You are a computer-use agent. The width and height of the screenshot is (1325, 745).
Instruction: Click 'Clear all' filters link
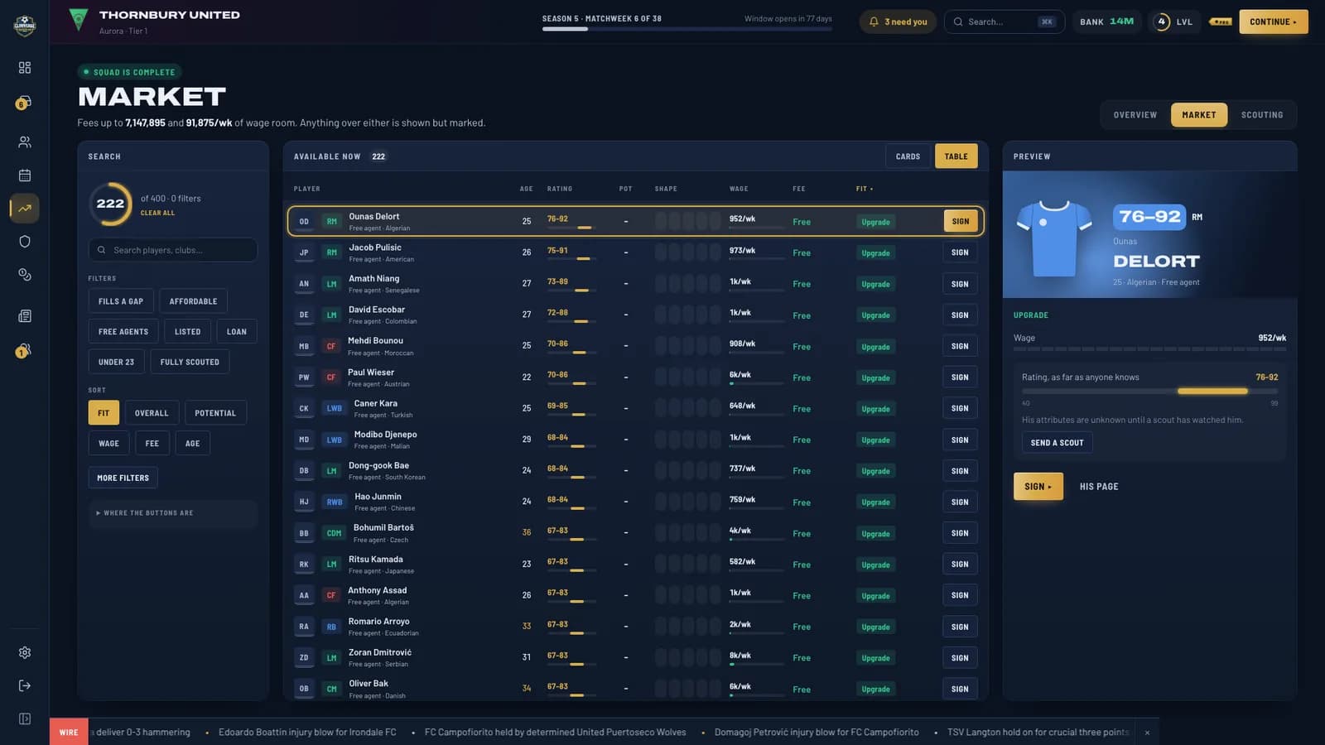[x=157, y=213]
